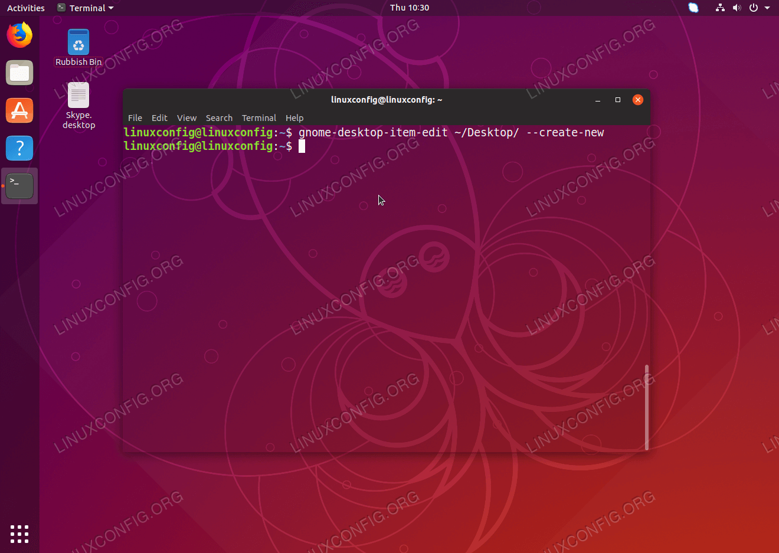This screenshot has height=553, width=779.
Task: Close the terminal window
Action: point(638,100)
